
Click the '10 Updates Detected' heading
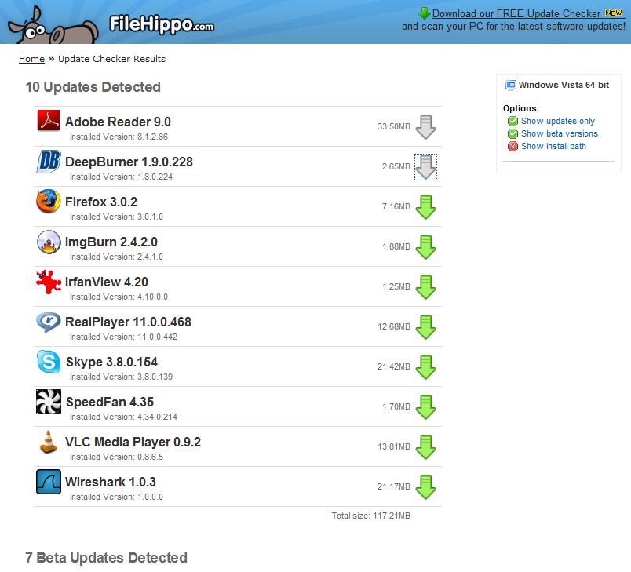pos(93,87)
